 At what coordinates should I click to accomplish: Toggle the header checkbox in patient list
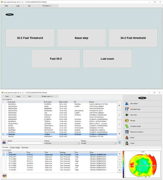click(x=5, y=102)
